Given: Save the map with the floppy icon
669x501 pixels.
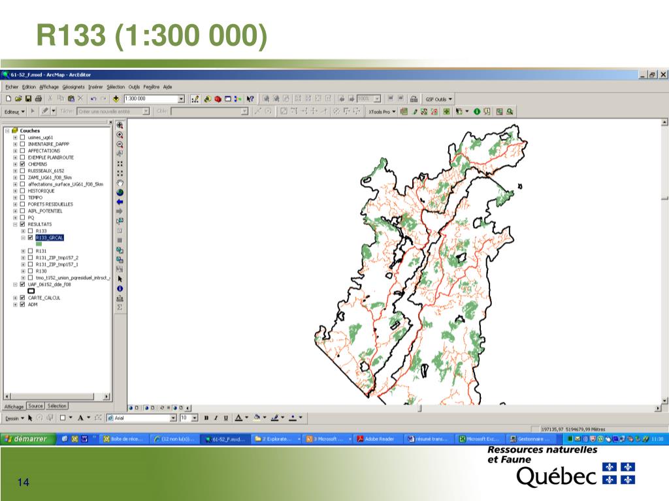Looking at the screenshot, I should click(28, 99).
